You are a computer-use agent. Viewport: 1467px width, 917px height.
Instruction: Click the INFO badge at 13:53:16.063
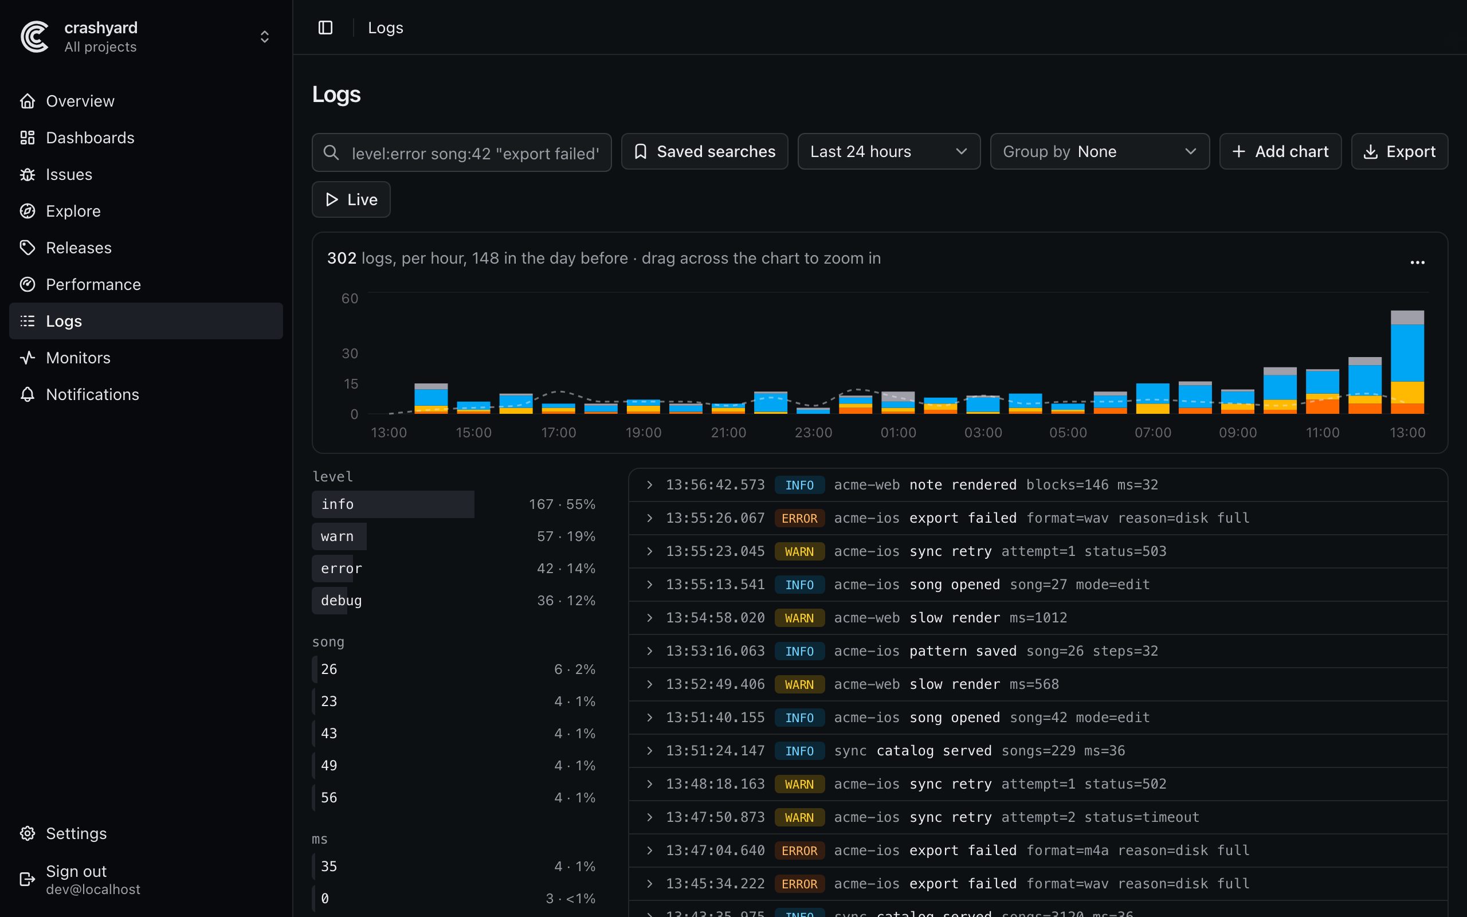click(x=799, y=652)
